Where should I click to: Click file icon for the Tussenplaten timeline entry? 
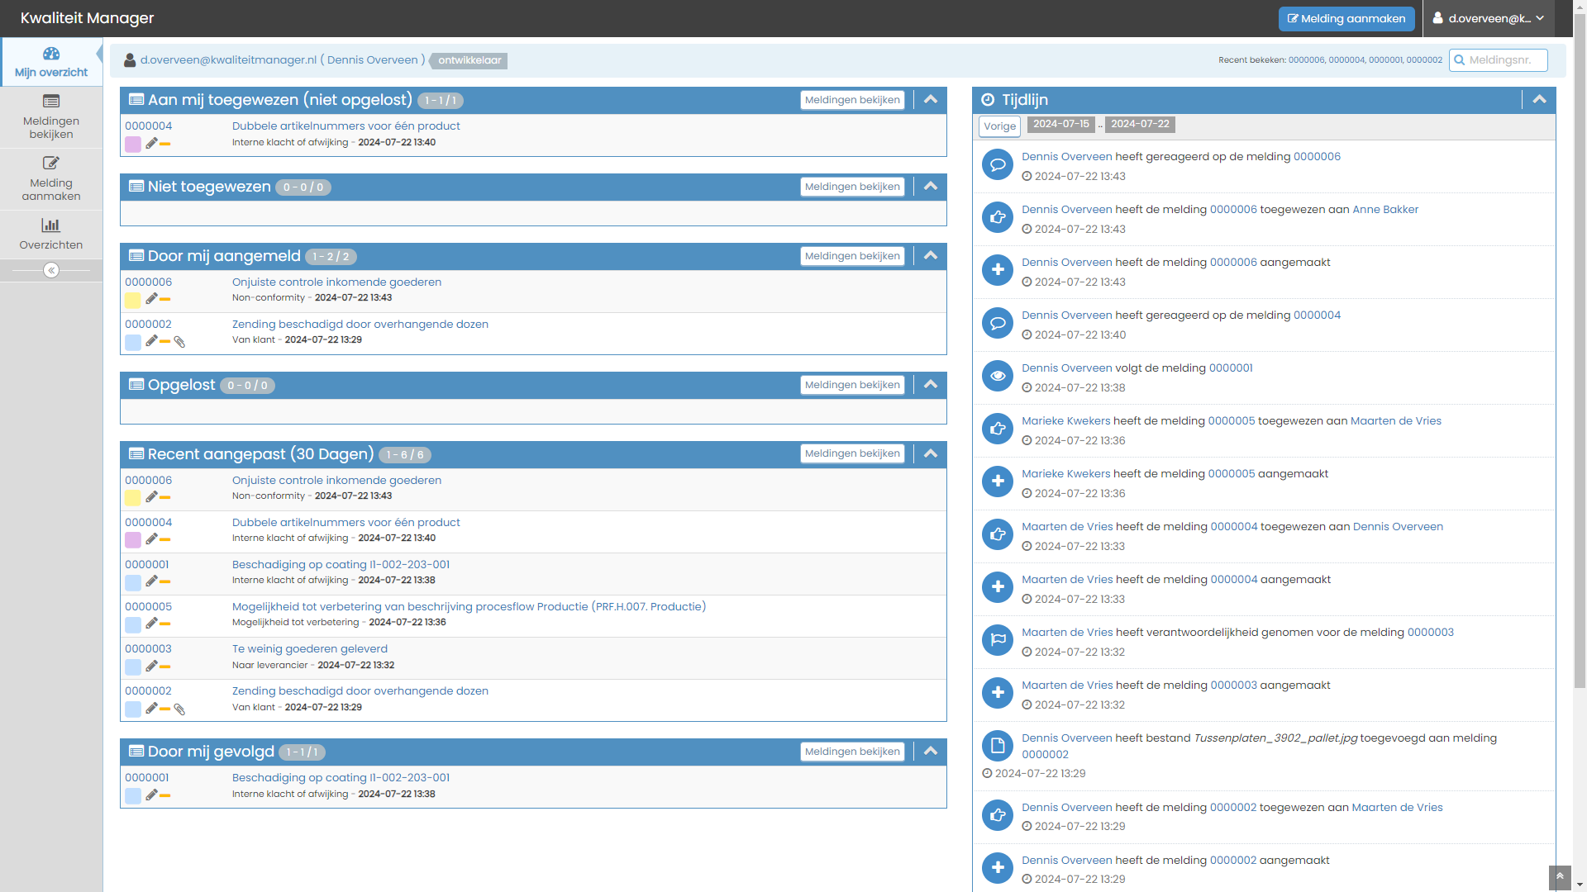point(998,746)
